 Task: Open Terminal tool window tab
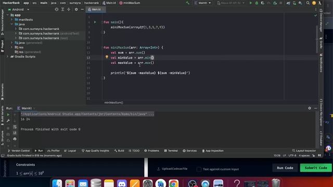tap(171, 151)
